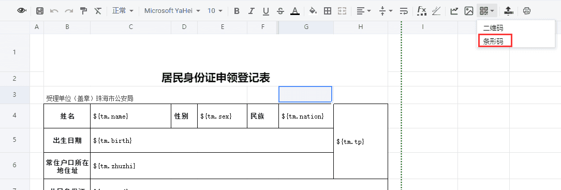Toggle strikethrough formatting

point(280,11)
